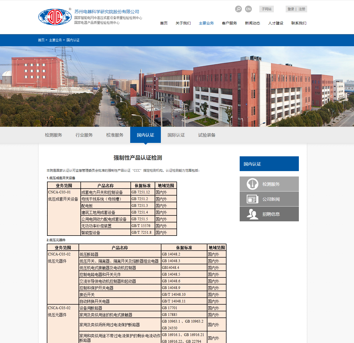Screen dimensions: 354x343
Task: Click the 配电板 table cell
Action: (x=106, y=205)
